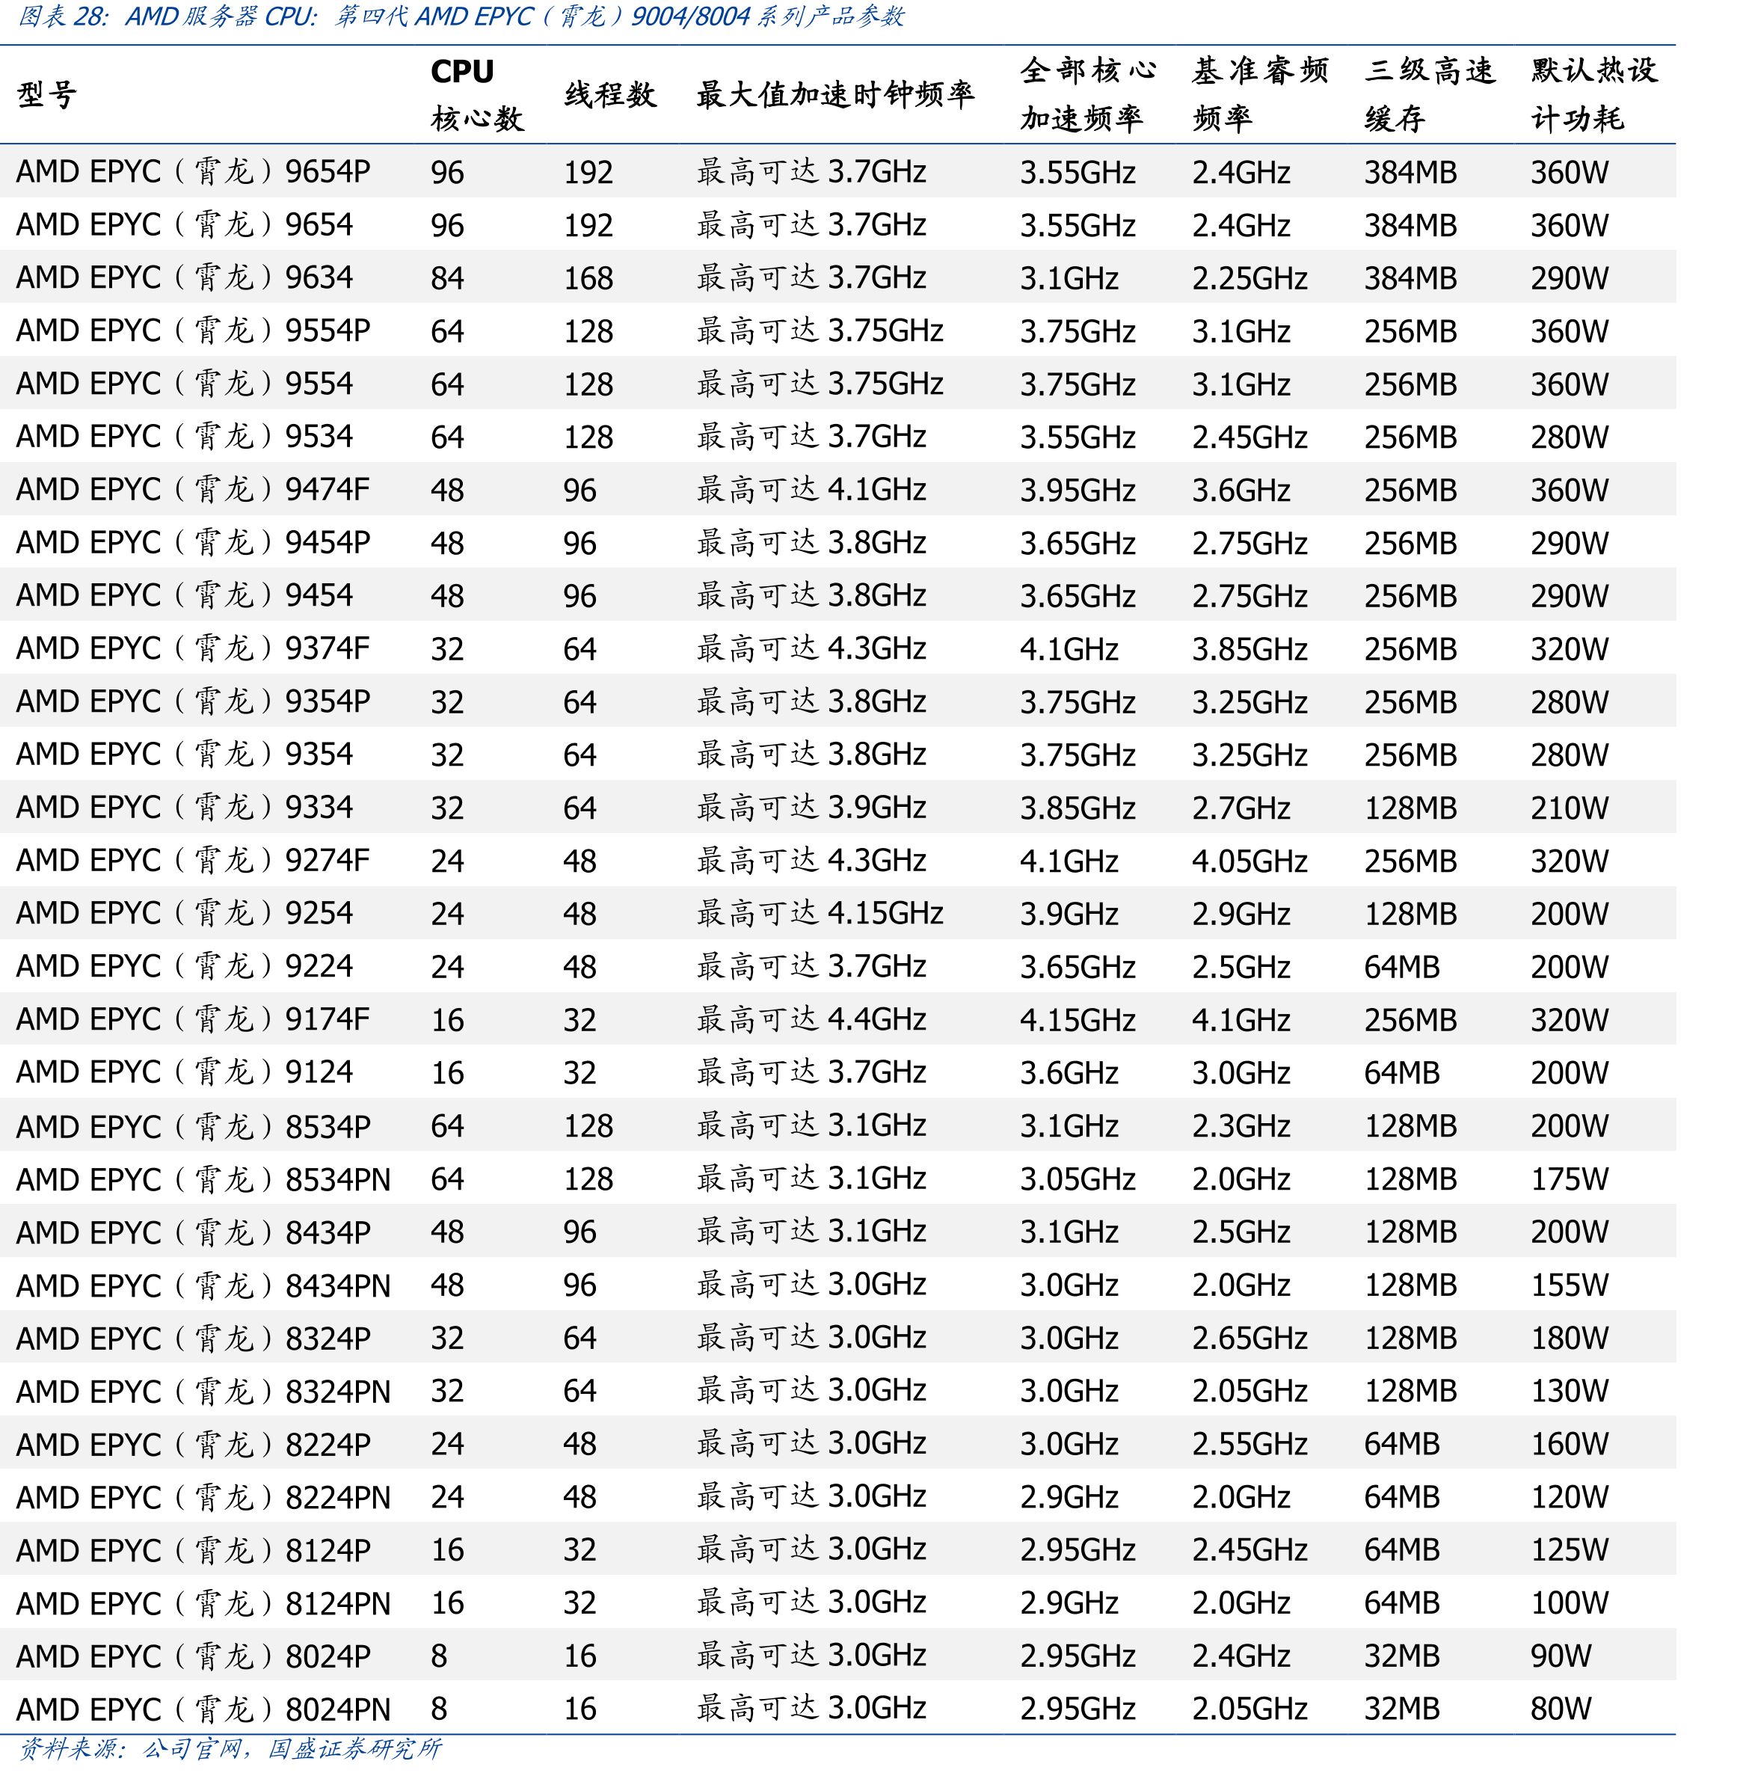Click the AMD EPYC 9554 model name
This screenshot has height=1773, width=1749.
tap(185, 384)
